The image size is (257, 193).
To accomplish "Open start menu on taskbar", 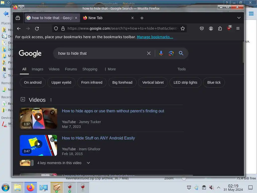I will pos(6,187).
